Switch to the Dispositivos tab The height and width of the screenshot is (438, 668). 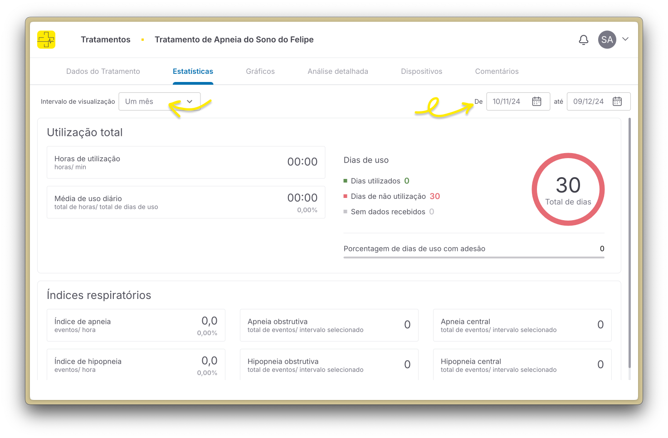tap(421, 71)
